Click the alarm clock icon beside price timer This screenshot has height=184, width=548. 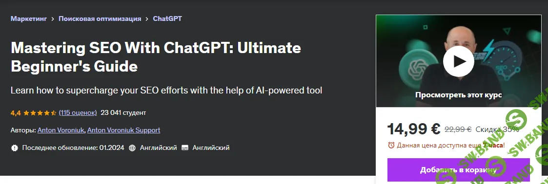pyautogui.click(x=391, y=145)
